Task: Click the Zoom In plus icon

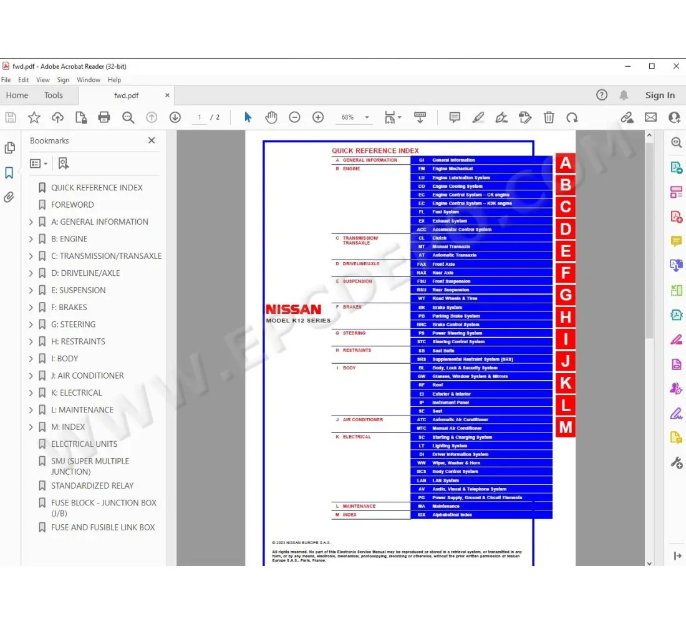Action: pos(318,117)
